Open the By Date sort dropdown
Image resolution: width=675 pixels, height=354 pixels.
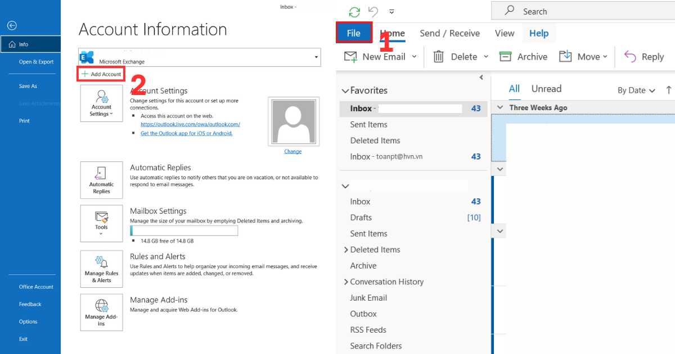coord(636,90)
